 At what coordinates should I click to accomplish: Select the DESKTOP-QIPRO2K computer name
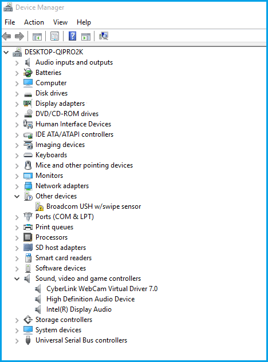coord(54,52)
